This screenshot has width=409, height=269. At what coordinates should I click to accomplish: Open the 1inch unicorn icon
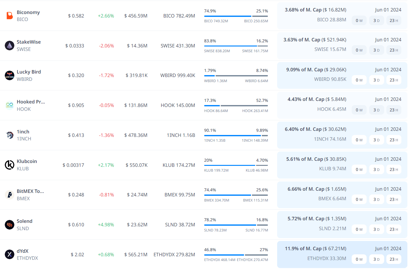point(10,135)
